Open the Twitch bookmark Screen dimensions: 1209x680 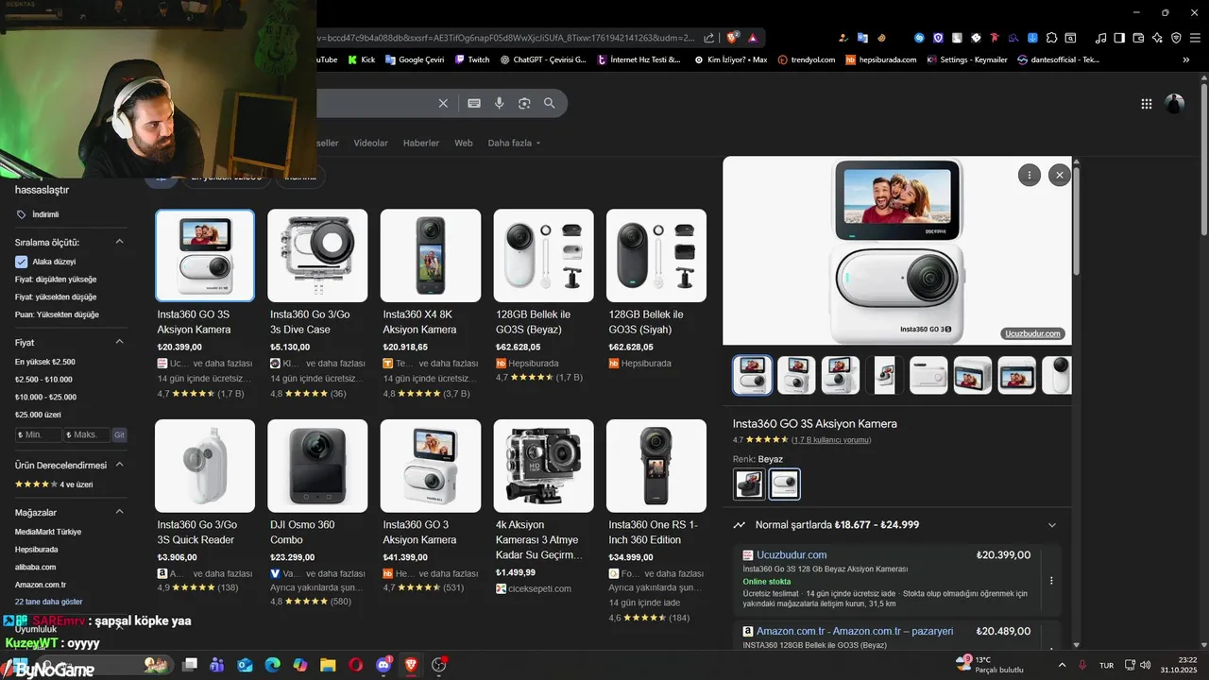pos(472,59)
